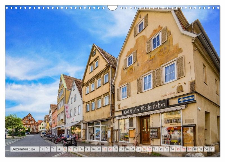Select day 16 in the calendar strip
The image size is (225, 162).
[x=127, y=149]
